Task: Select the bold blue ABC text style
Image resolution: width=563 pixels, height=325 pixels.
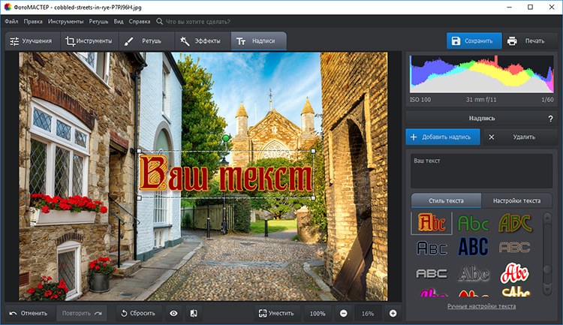Action: coord(473,247)
